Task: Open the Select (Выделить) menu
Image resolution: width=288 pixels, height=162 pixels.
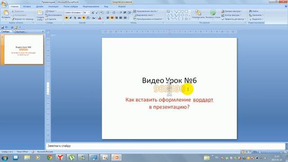Action: [x=256, y=19]
